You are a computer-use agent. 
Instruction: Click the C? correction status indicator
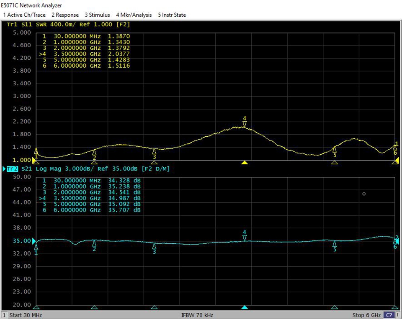[389, 315]
